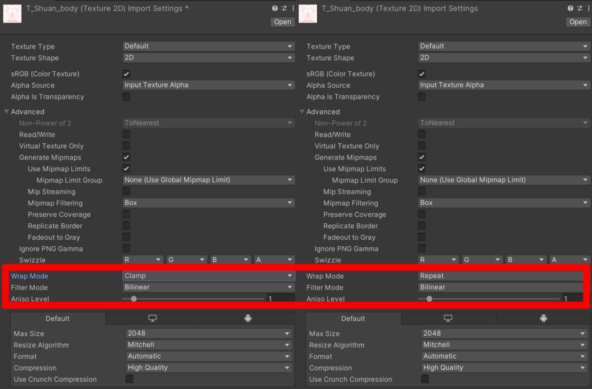Open more options menu in right panel header
This screenshot has width=592, height=389.
pos(589,8)
